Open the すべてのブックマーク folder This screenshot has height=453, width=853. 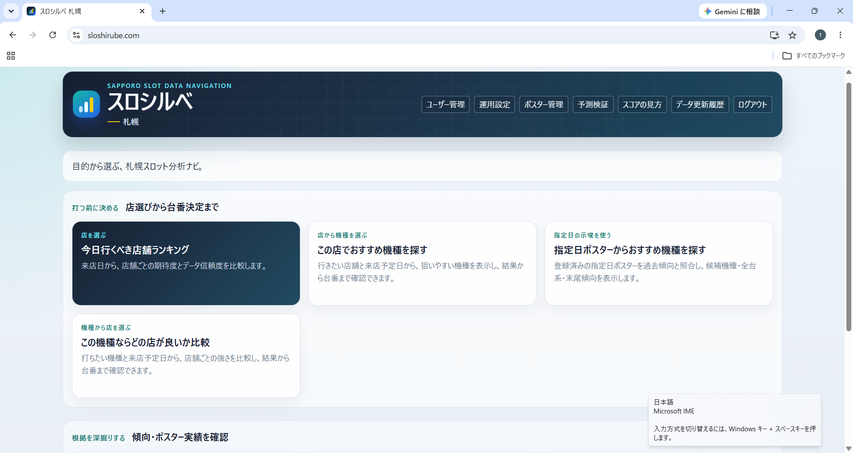point(813,56)
